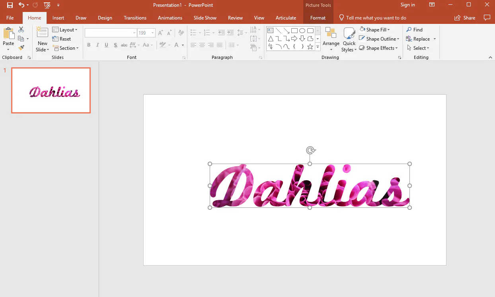Open the Animations tab
495x297 pixels.
170,18
